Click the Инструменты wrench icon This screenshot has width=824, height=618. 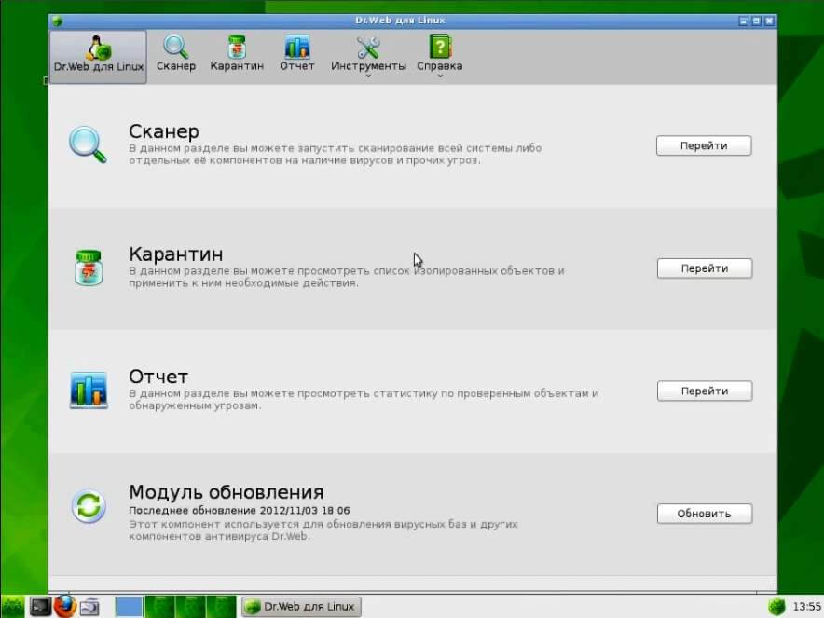(368, 48)
